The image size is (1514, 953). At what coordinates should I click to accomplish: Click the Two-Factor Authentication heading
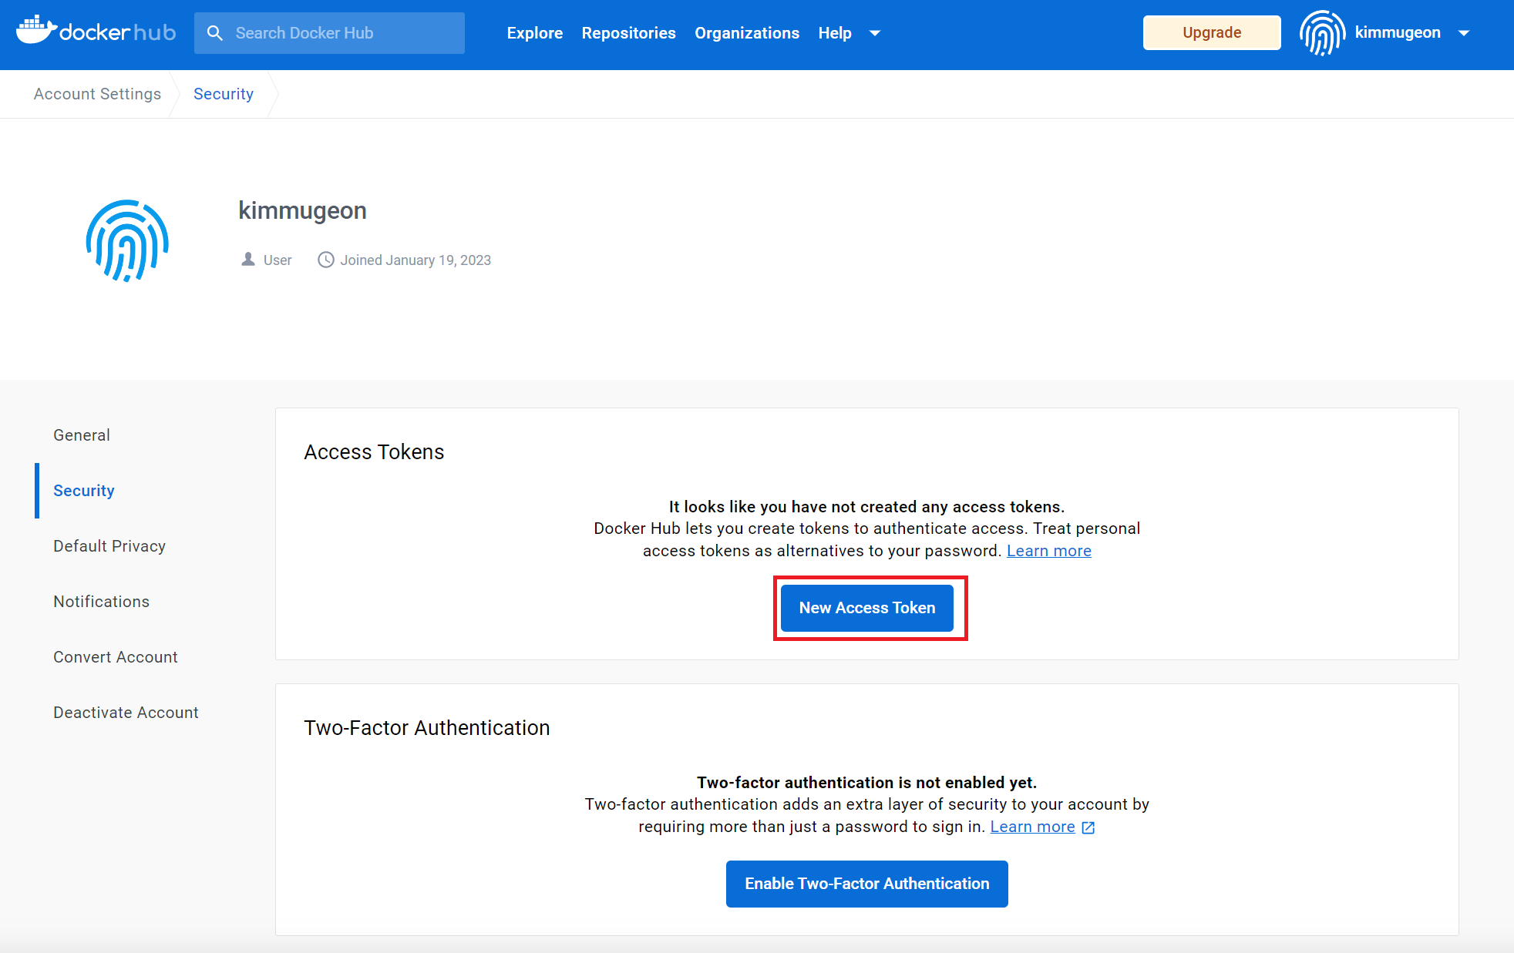[x=427, y=728]
